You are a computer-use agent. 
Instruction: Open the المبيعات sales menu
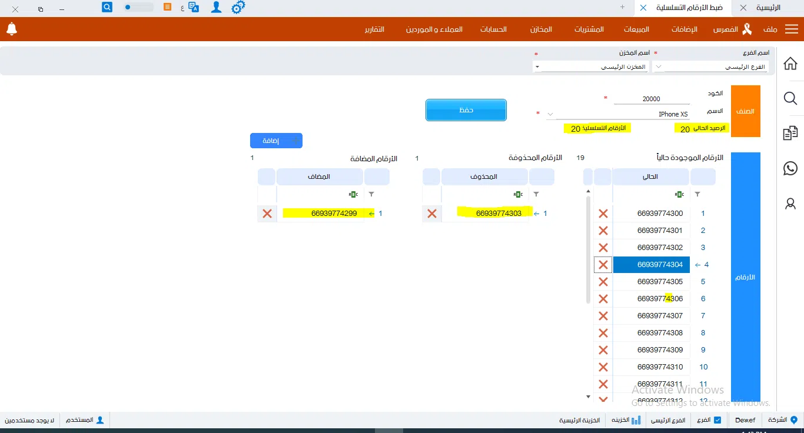(x=636, y=29)
